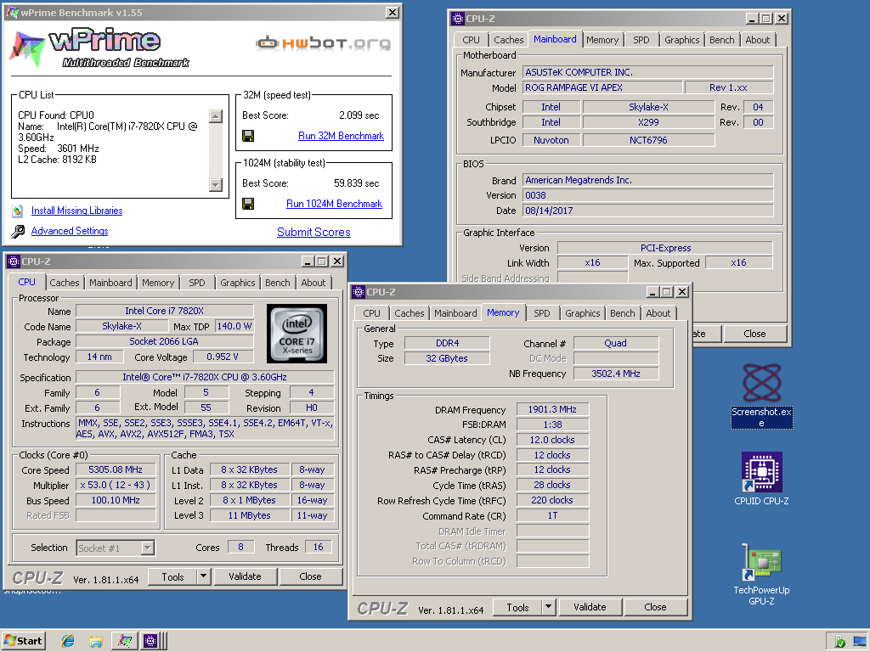Click the save icon beside Run 1024M Benchmark

pos(248,204)
